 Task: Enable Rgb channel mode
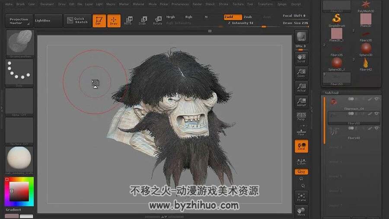tap(188, 17)
